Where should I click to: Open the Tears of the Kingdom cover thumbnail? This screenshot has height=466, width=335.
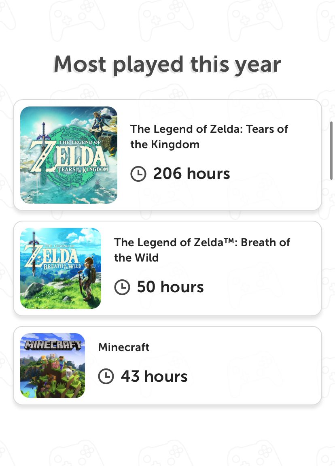[69, 155]
